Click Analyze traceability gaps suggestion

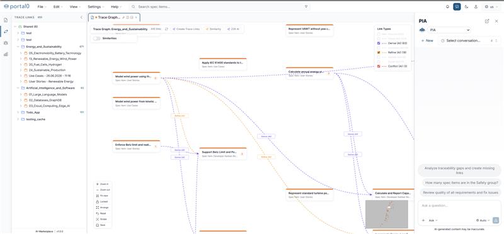coord(459,170)
